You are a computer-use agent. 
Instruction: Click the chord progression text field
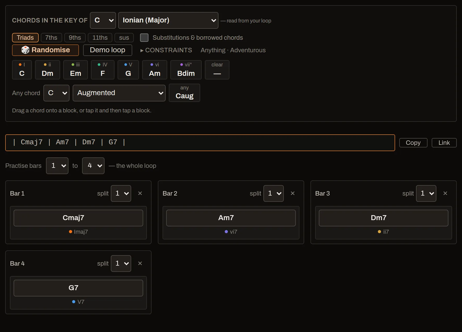tap(200, 143)
